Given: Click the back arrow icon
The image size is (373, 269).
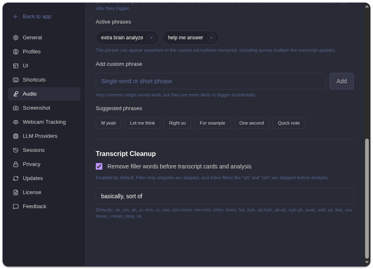Looking at the screenshot, I should [x=16, y=17].
